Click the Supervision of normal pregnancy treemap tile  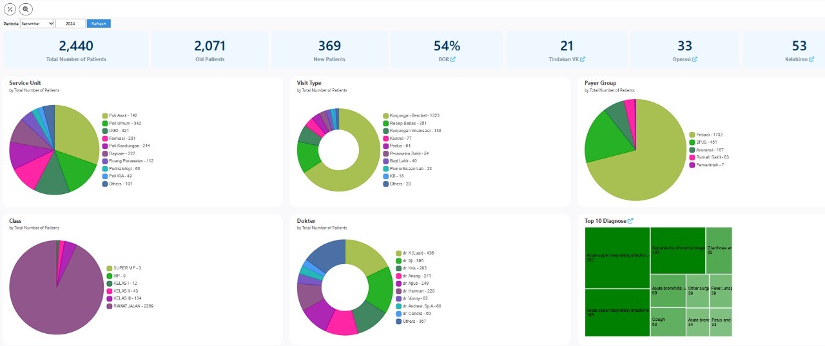pyautogui.click(x=677, y=251)
